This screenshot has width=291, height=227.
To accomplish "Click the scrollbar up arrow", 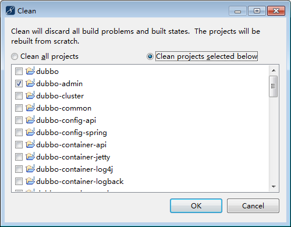I will 274,70.
